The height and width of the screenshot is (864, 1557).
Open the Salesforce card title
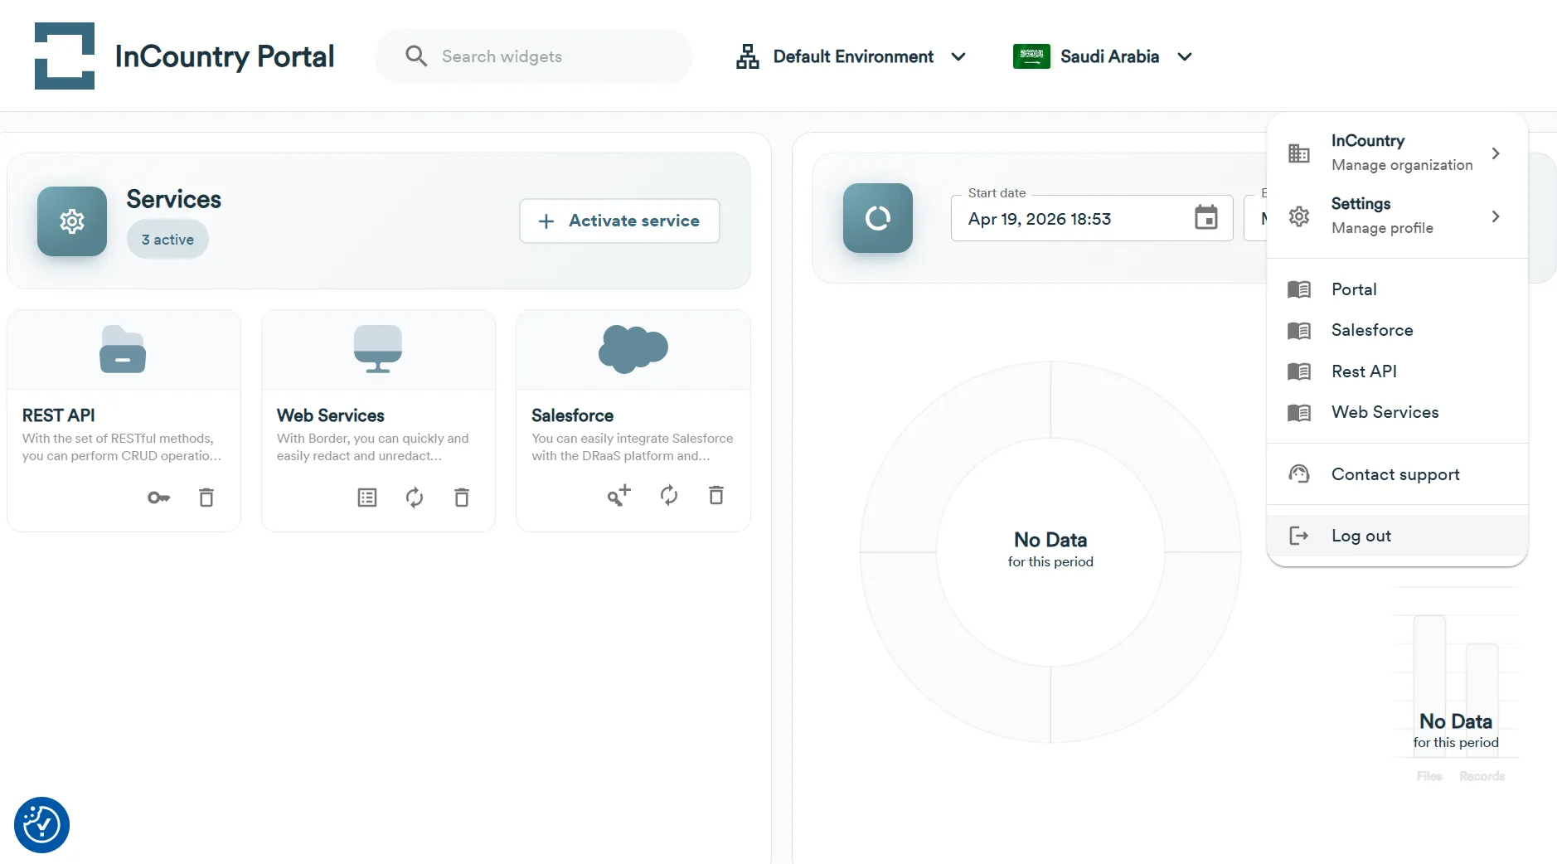(x=573, y=415)
